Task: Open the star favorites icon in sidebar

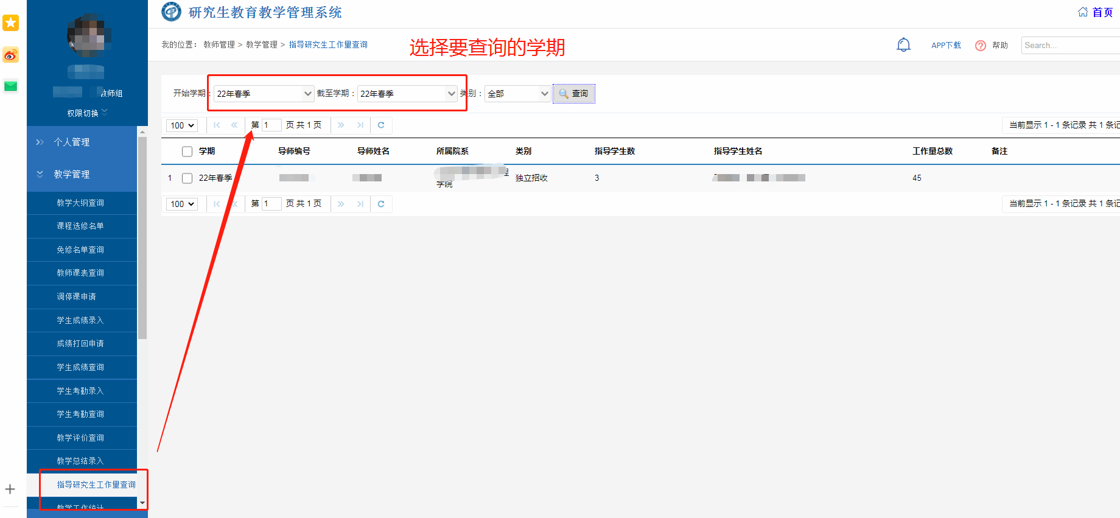Action: tap(11, 23)
